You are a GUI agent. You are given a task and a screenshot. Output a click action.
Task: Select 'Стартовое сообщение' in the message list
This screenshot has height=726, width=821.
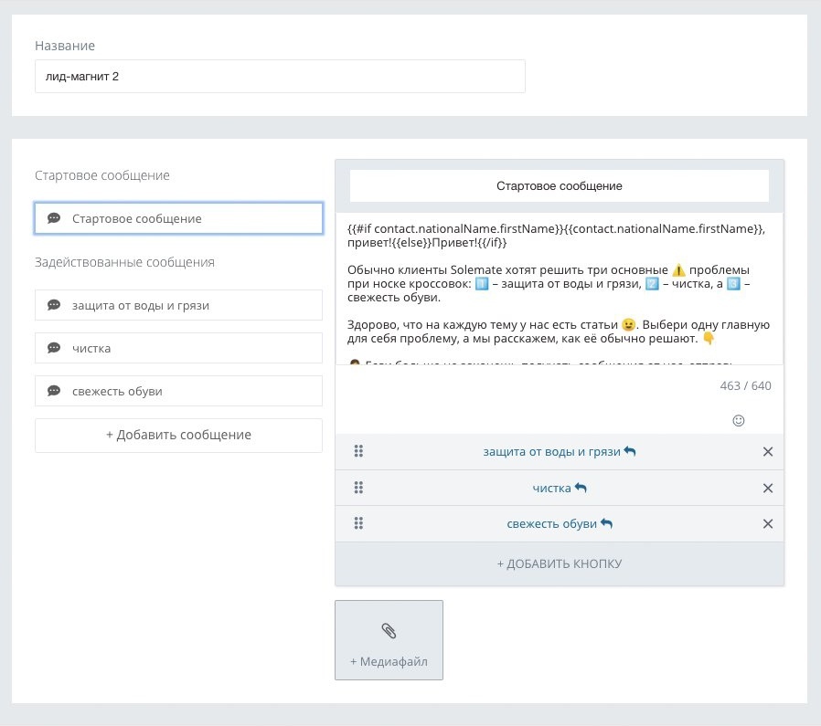pos(178,219)
